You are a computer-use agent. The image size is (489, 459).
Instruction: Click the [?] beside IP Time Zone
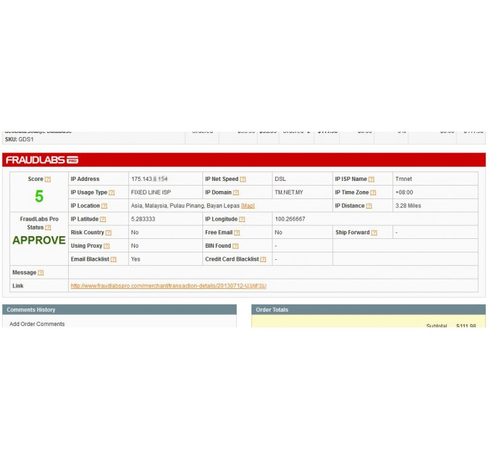373,192
